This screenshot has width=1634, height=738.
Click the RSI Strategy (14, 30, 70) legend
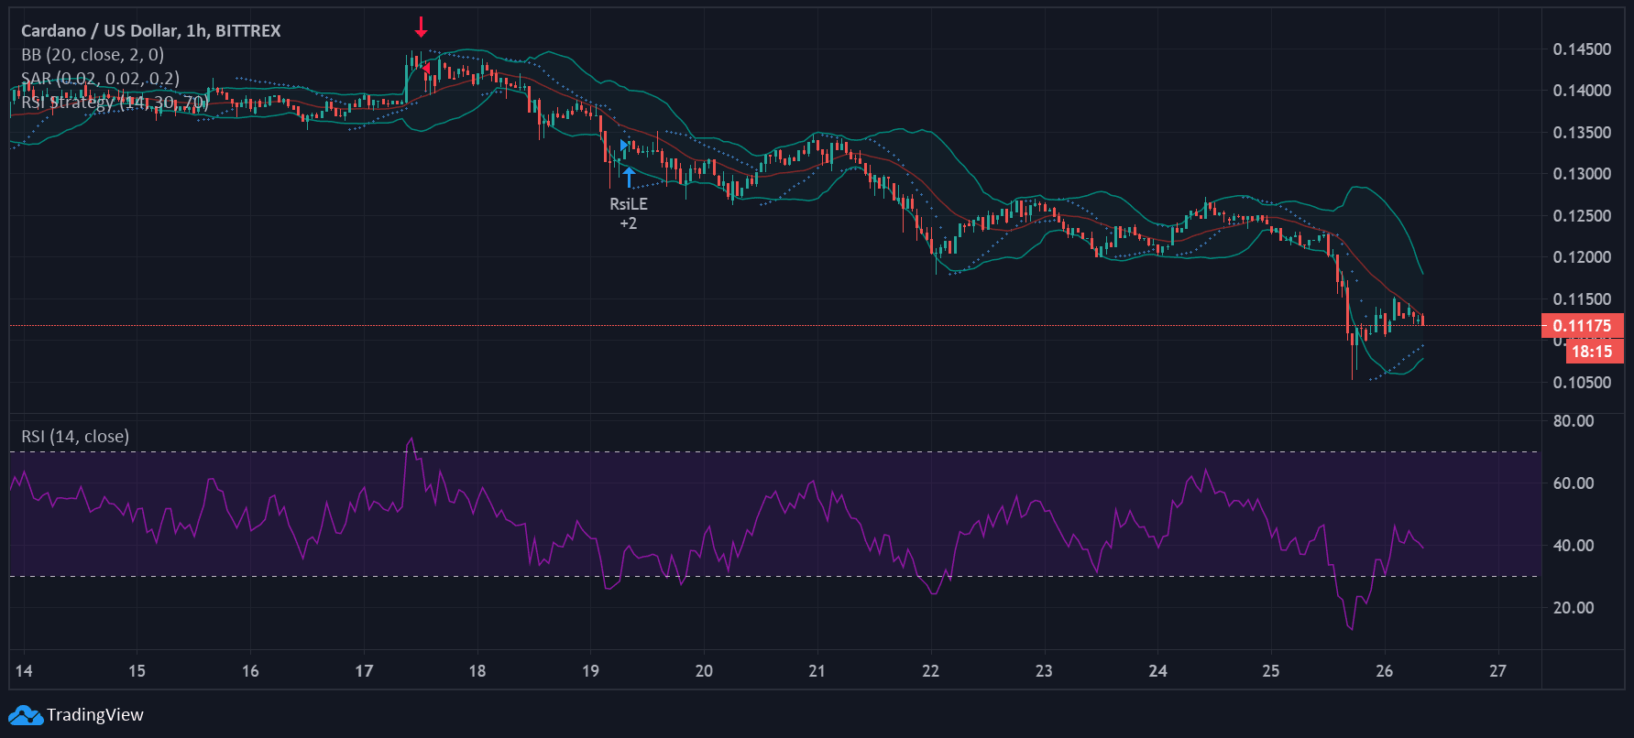(115, 103)
